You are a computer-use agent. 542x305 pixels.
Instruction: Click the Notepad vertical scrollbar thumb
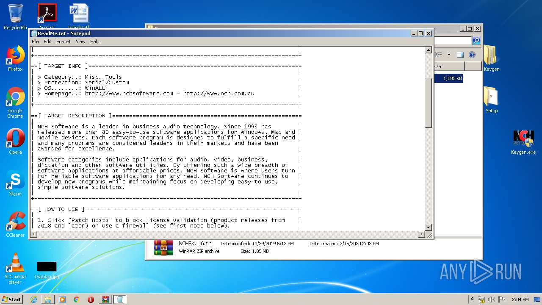(428, 103)
